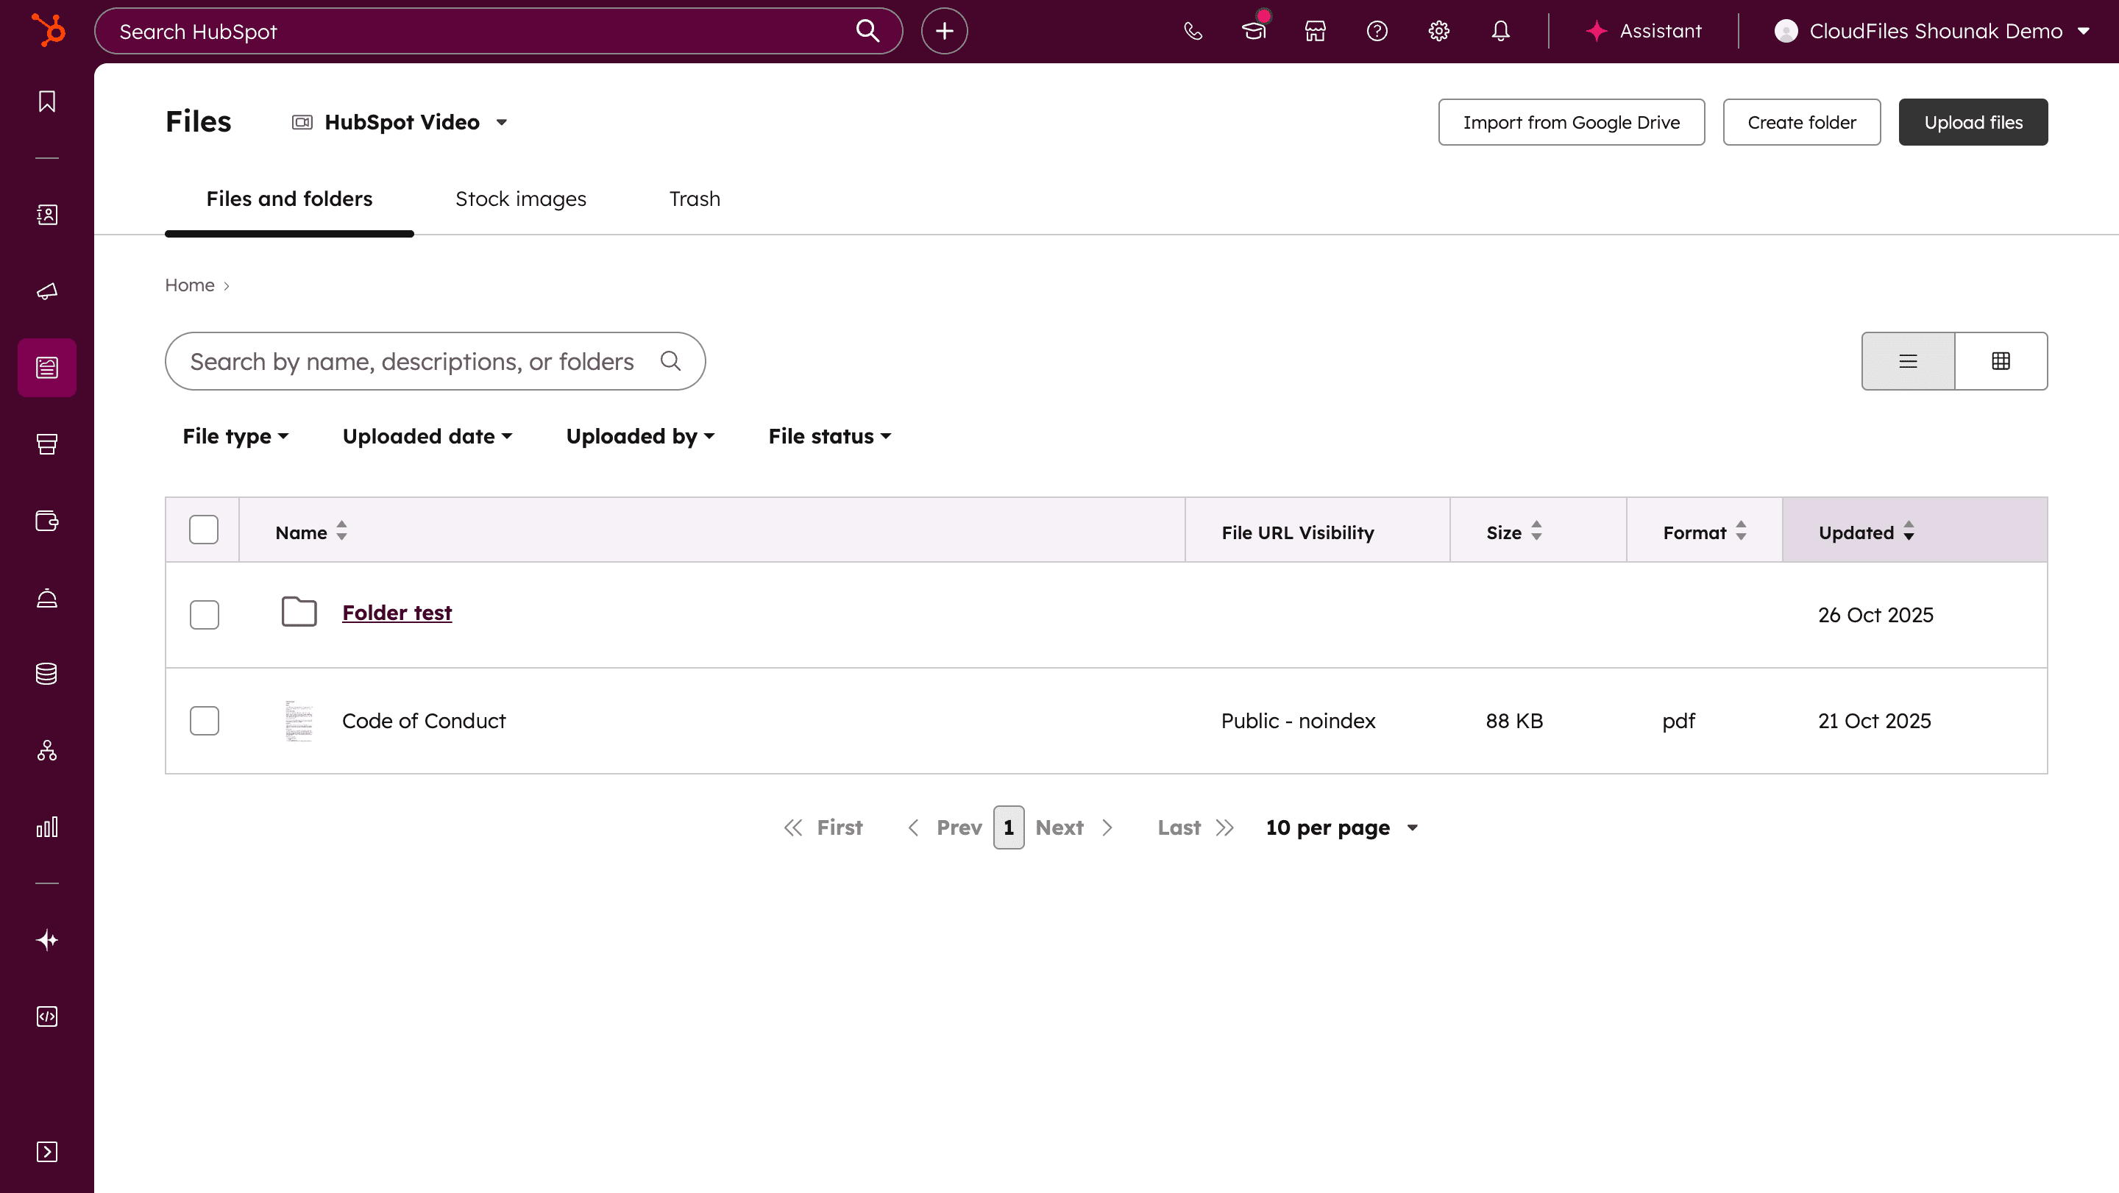Image resolution: width=2119 pixels, height=1193 pixels.
Task: Open the notifications bell
Action: (1500, 31)
